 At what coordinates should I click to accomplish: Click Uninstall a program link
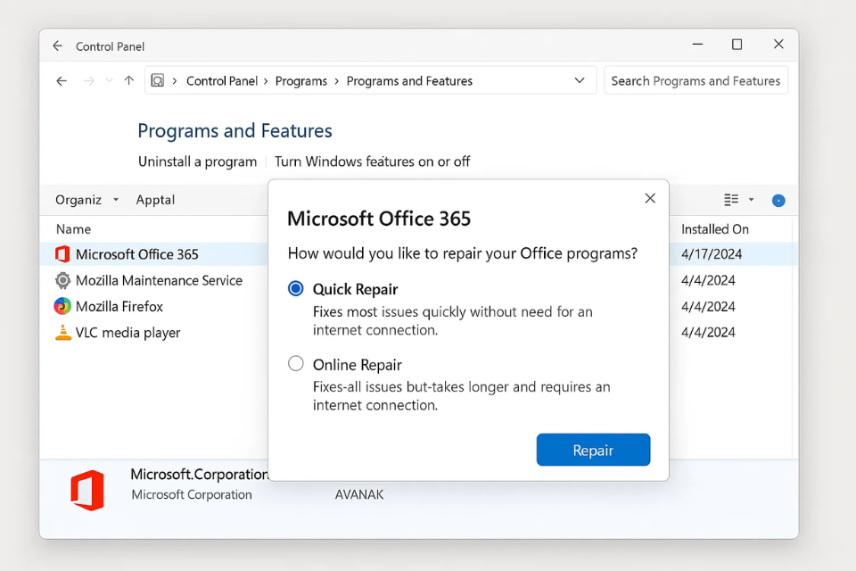point(198,161)
